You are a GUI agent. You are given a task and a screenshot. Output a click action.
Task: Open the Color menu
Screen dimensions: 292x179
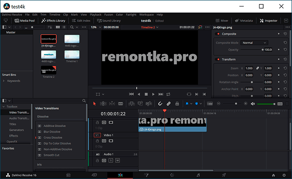(119, 15)
